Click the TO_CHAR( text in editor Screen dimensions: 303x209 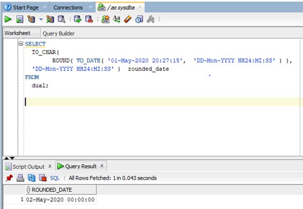[46, 52]
